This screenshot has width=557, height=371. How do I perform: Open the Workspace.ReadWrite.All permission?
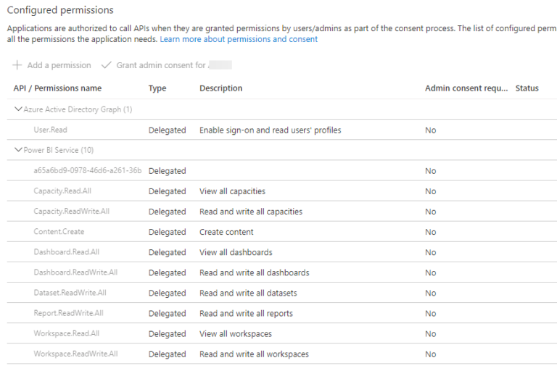coord(75,354)
